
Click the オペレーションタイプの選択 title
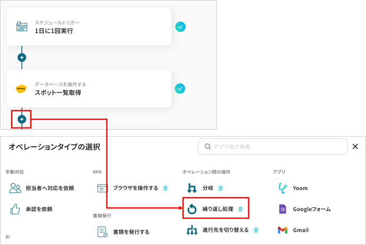pyautogui.click(x=54, y=147)
